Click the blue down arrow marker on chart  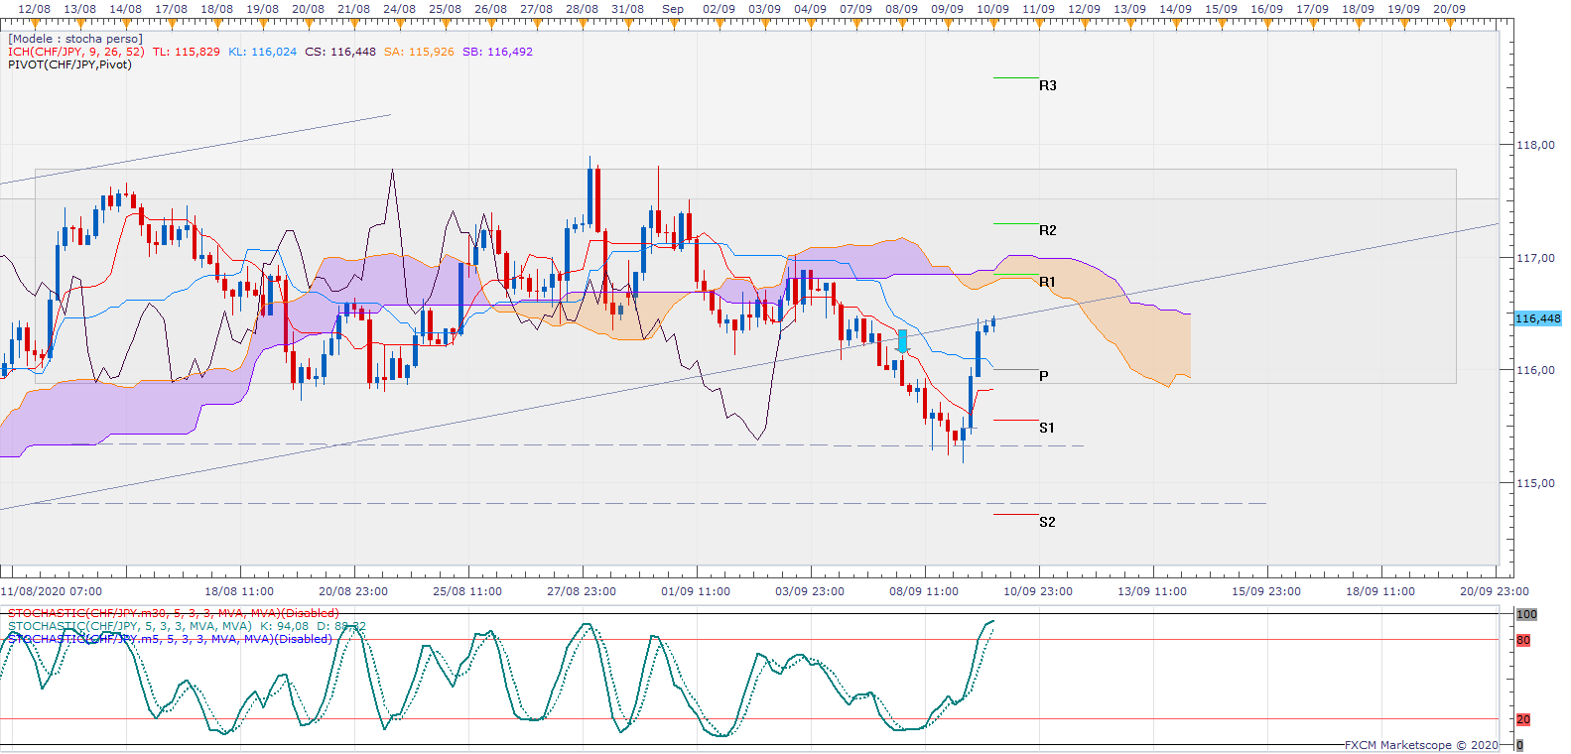(902, 341)
